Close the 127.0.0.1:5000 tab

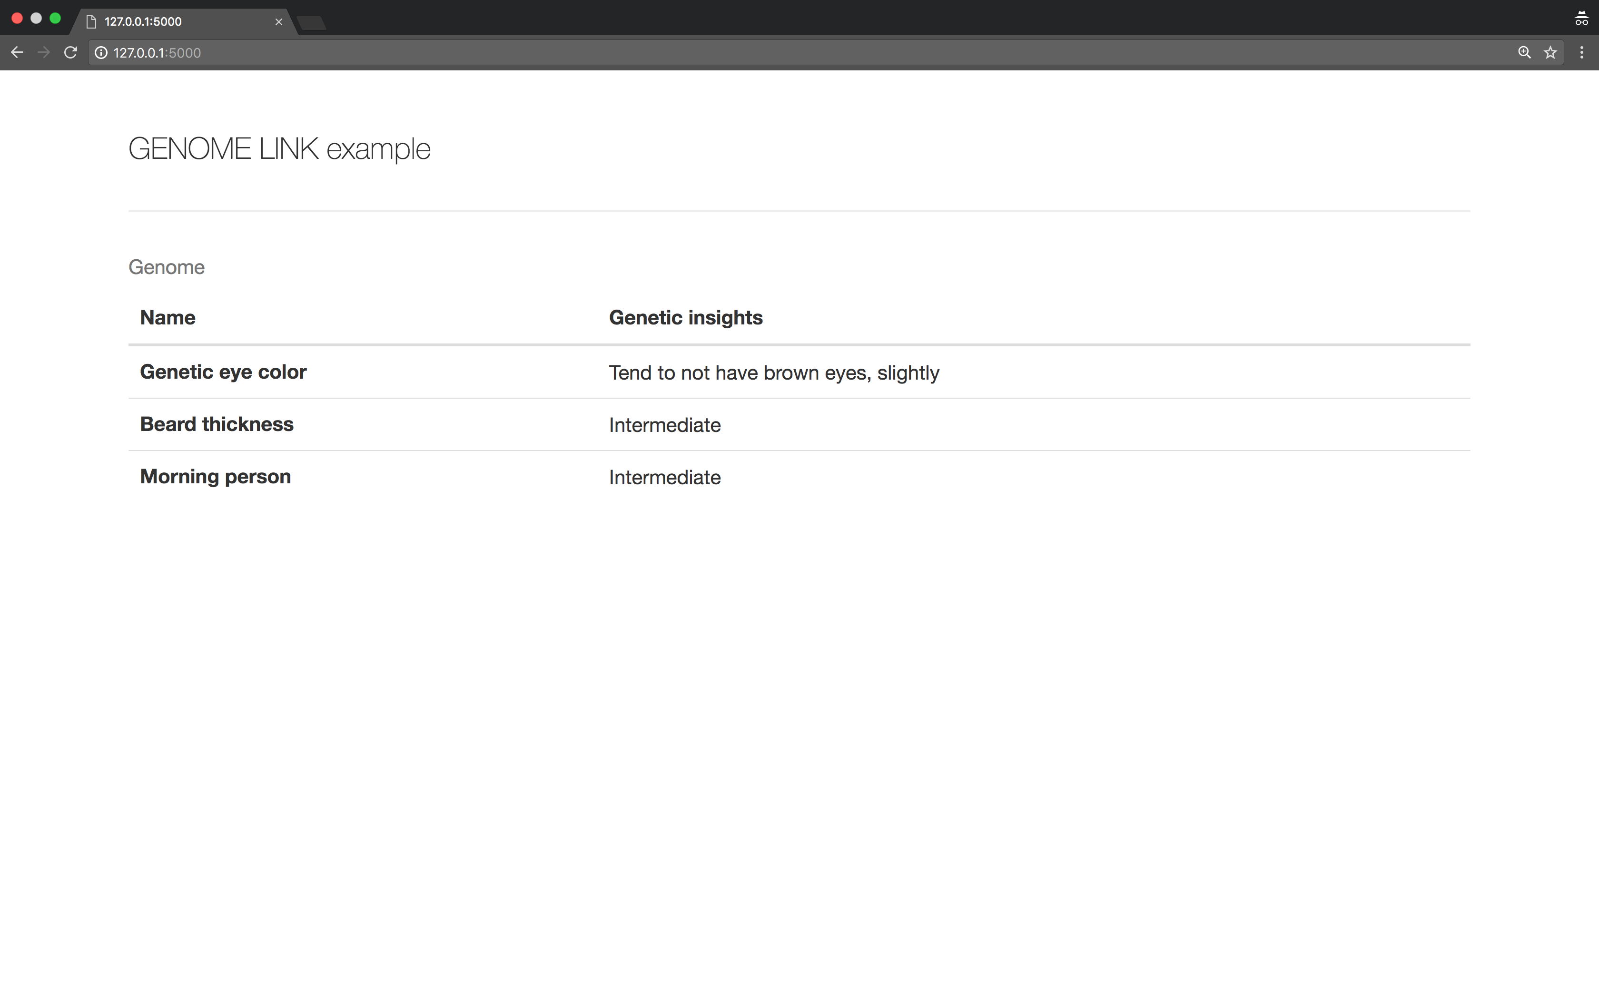(x=279, y=22)
